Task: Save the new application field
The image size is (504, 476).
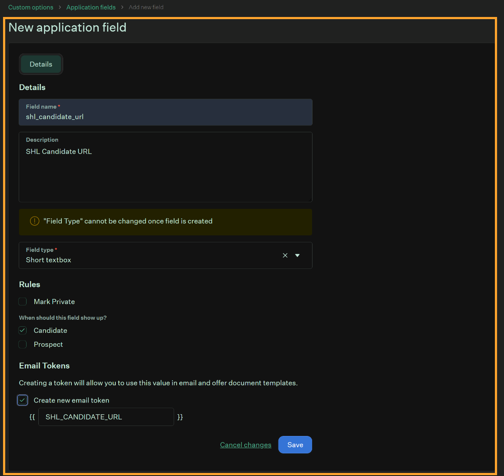Action: click(x=295, y=445)
